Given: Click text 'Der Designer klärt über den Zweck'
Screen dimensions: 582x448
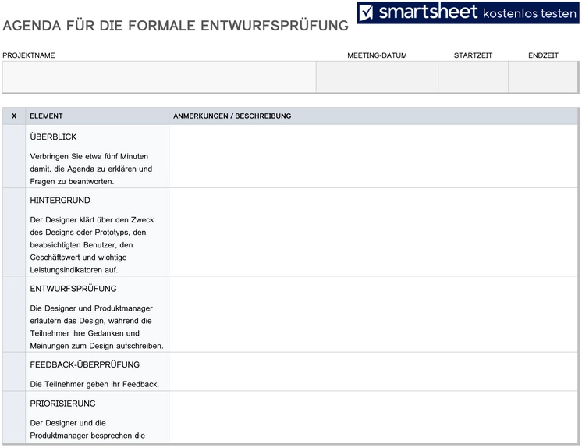Looking at the screenshot, I should click(x=92, y=219).
